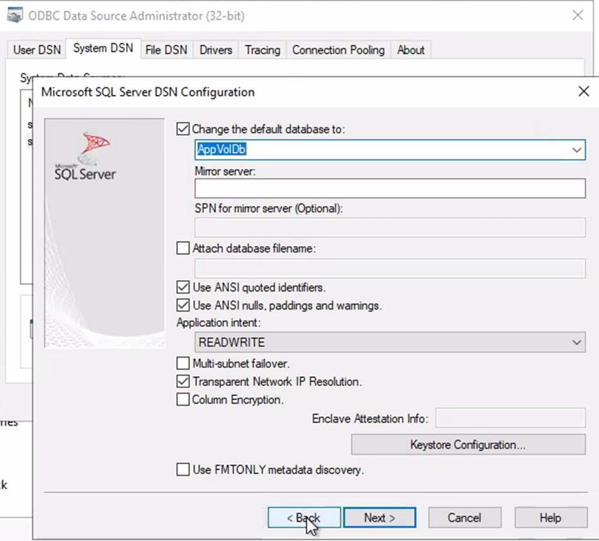Toggle Use ANSI quoted identifiers
599x541 pixels.
(x=183, y=287)
